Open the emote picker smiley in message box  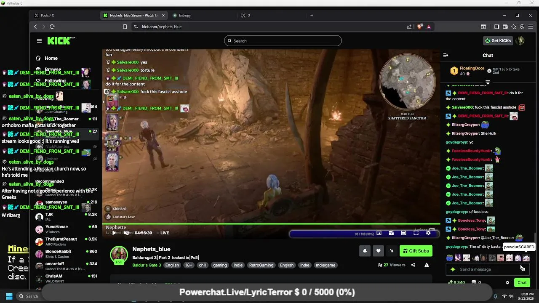[x=523, y=269]
